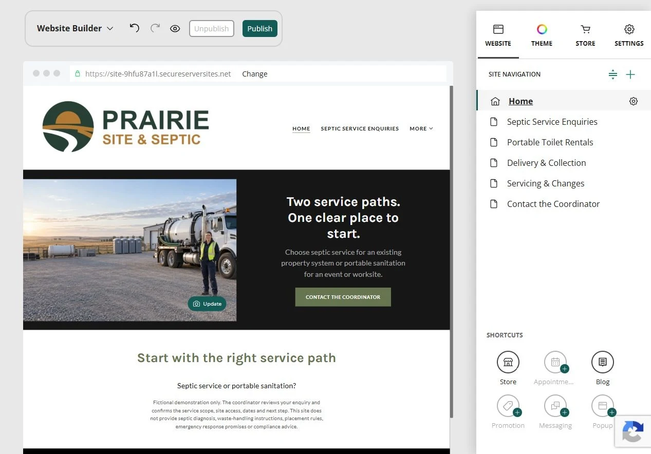Click page icon beside Portable Toilet Rentals
This screenshot has height=454, width=651.
coord(494,142)
